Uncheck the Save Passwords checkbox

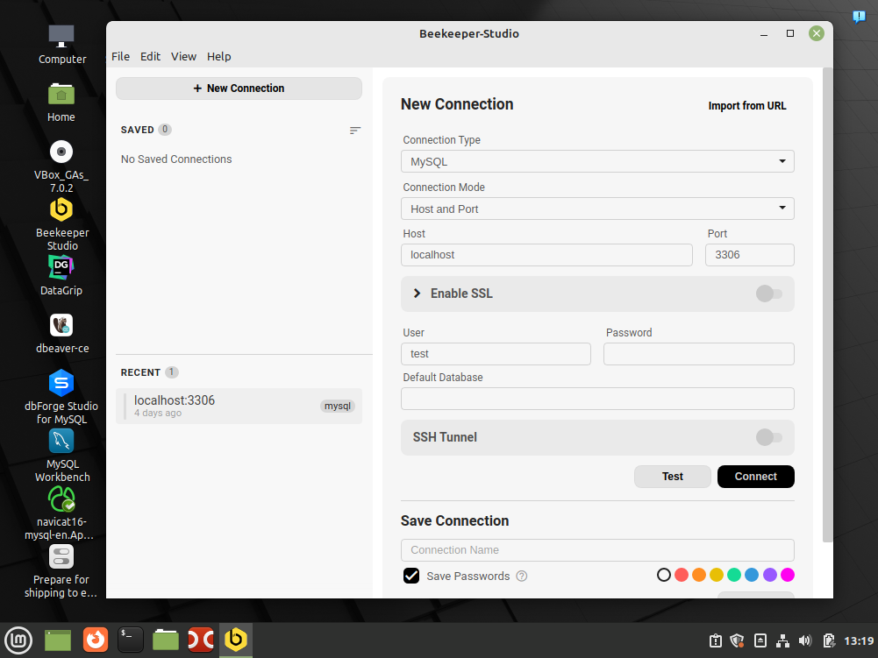(411, 576)
